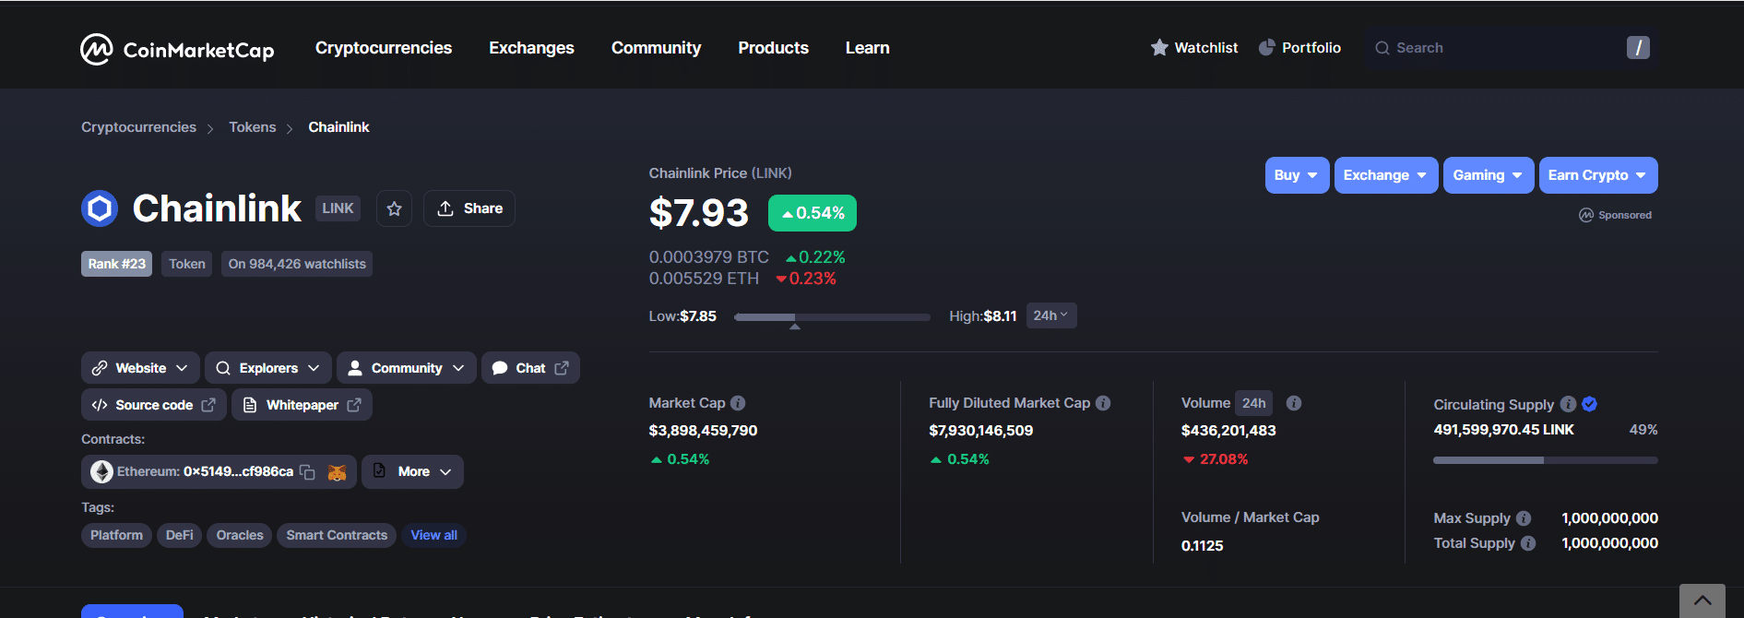Click the DeFi tag
Screen dimensions: 1744x618
(179, 535)
